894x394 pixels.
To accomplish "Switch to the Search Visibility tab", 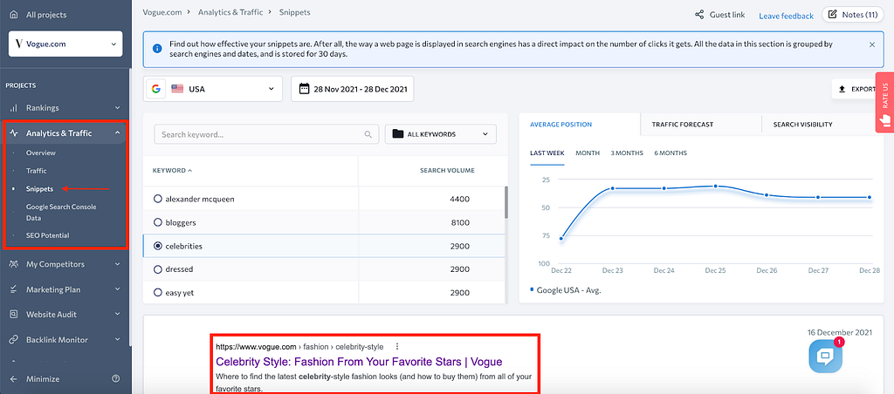I will pyautogui.click(x=802, y=125).
